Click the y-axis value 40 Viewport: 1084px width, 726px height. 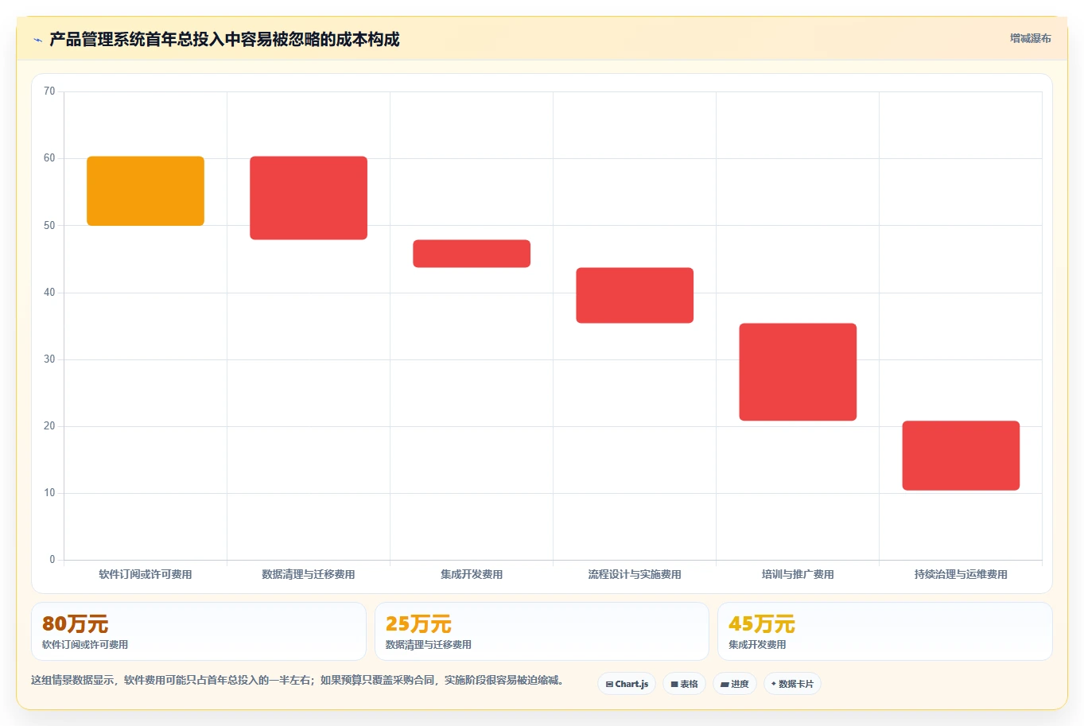click(x=49, y=293)
